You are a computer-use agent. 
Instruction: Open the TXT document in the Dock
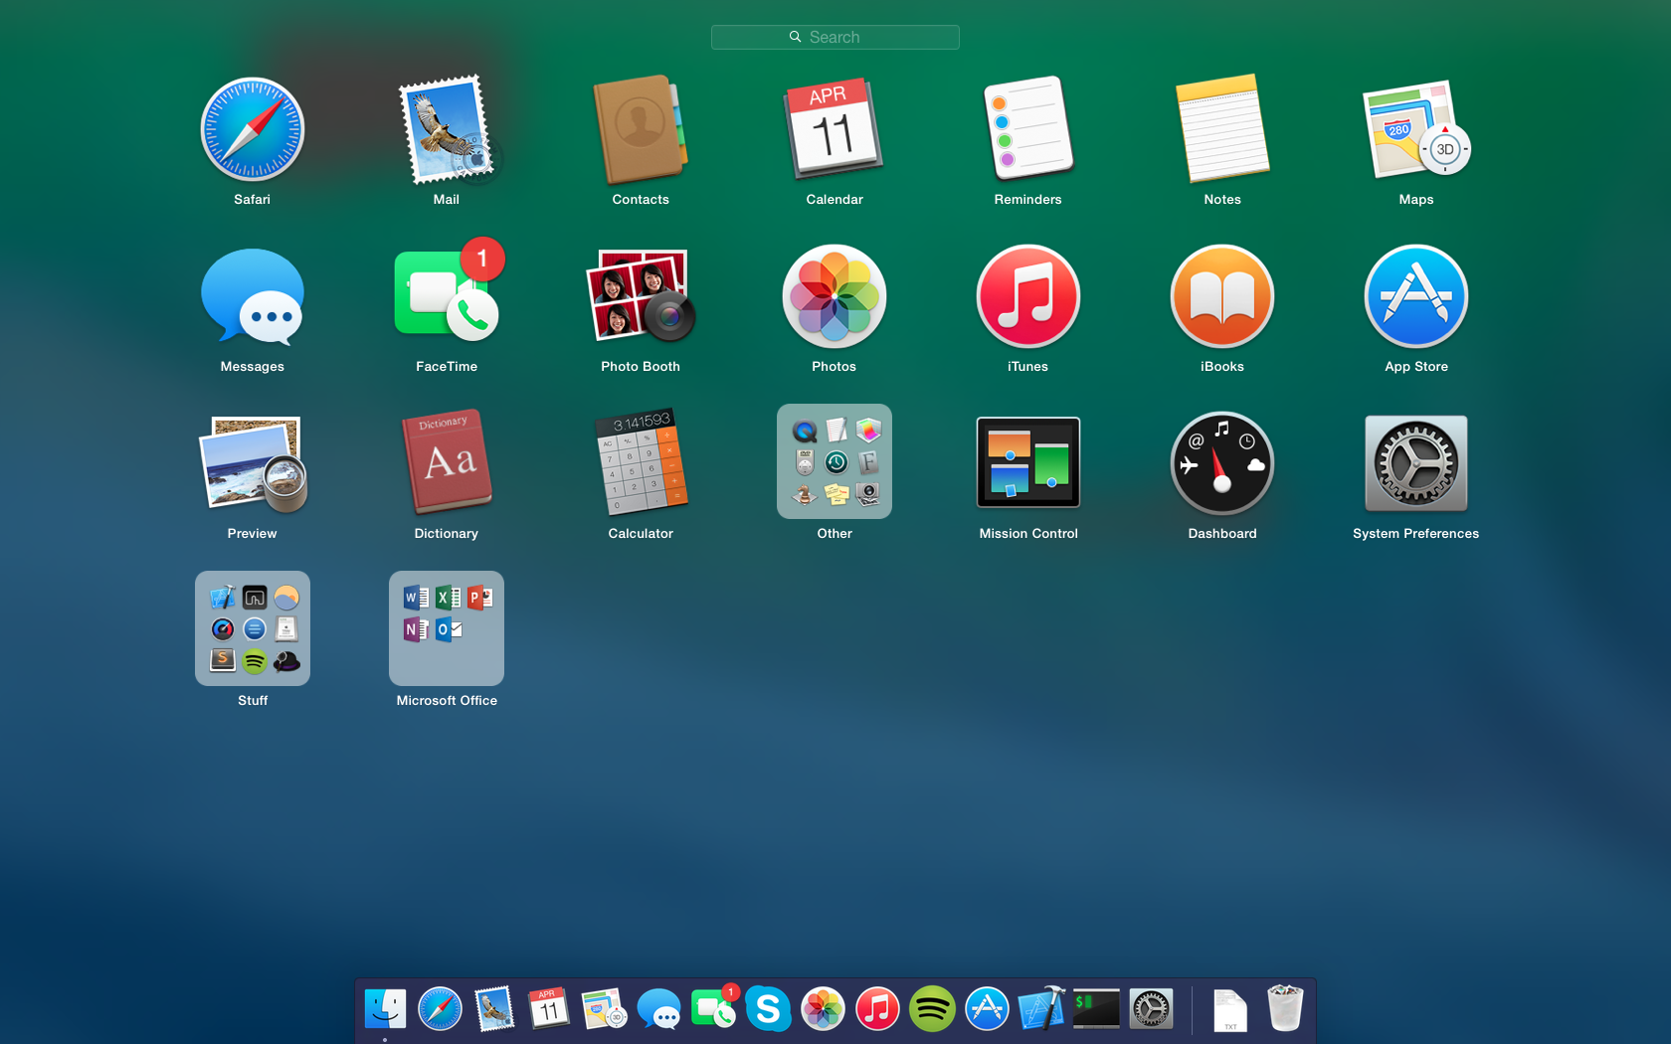click(x=1230, y=1010)
